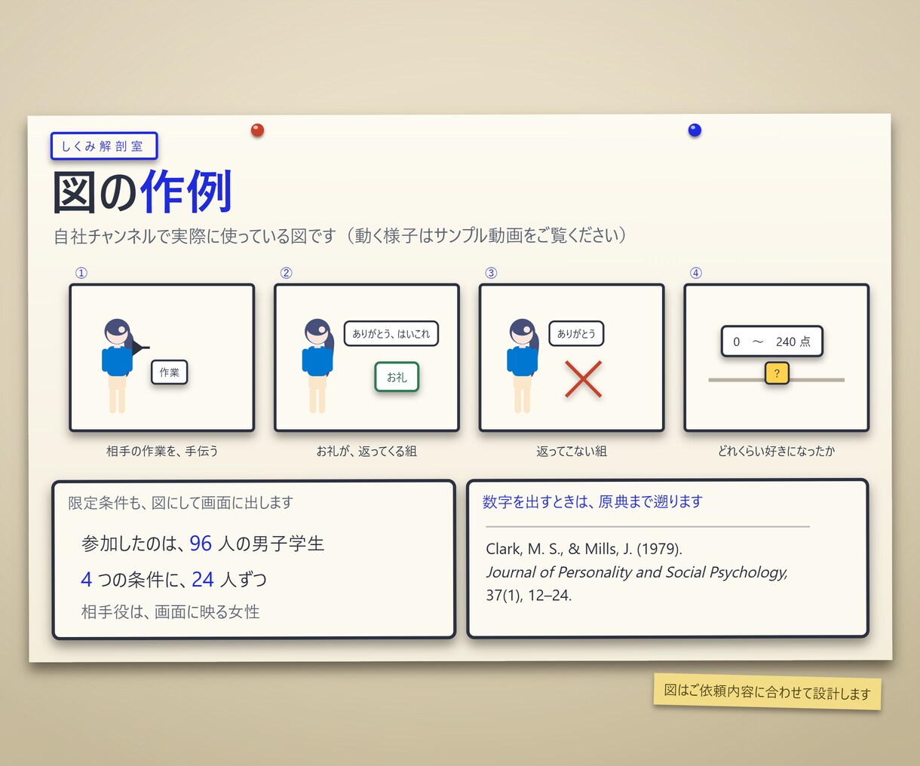The height and width of the screenshot is (766, 920).
Task: Click the 37(1), 12–24. volume text
Action: (529, 595)
